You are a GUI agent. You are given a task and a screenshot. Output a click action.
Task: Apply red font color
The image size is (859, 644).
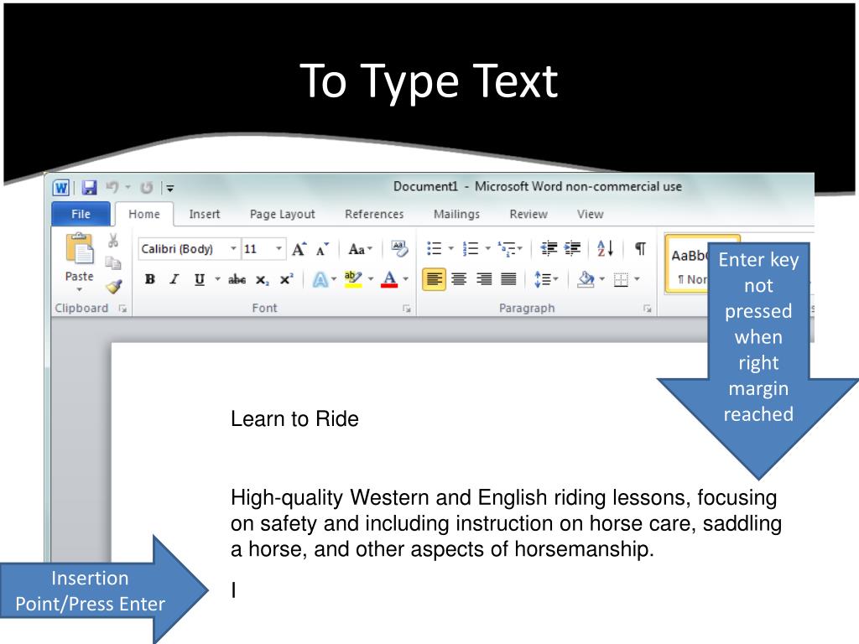click(x=389, y=279)
